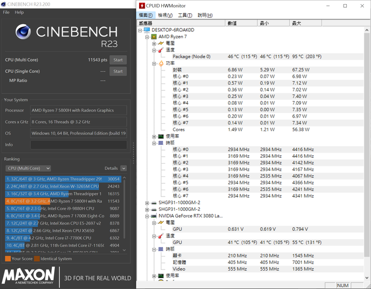The width and height of the screenshot is (371, 289).
Task: Click the HWMonitor scroll up arrow
Action: [366, 30]
